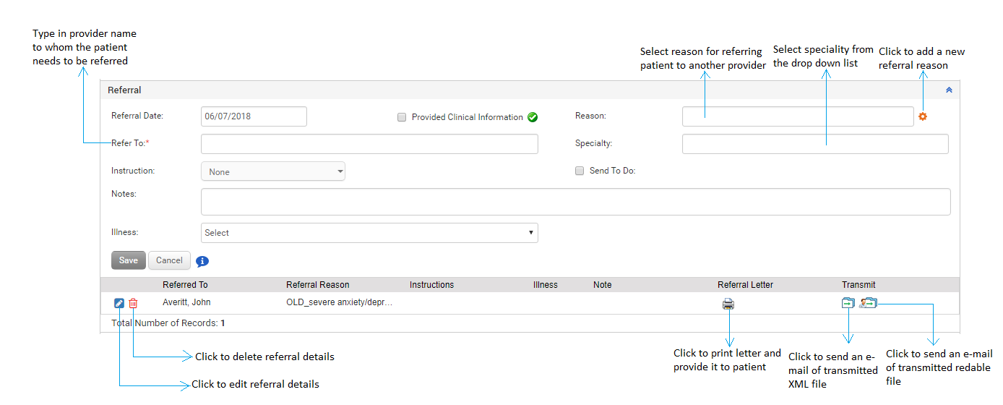Screen dimensions: 1003x405
Task: Save the referral details
Action: (129, 260)
